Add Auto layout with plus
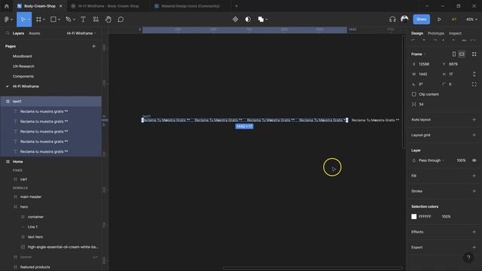Viewport: 482px width, 271px height. click(x=474, y=120)
